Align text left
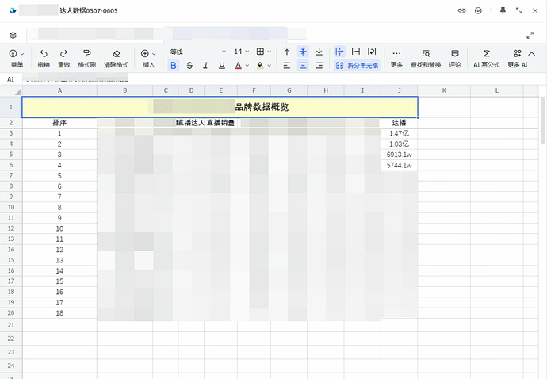 pos(287,65)
